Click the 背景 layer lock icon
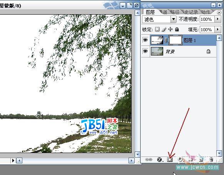The image size is (224, 175). pos(209,51)
